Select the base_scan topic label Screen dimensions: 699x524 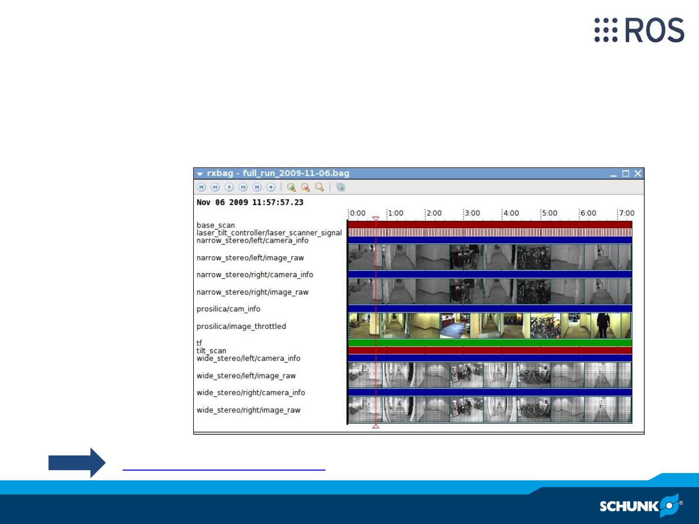(x=216, y=225)
